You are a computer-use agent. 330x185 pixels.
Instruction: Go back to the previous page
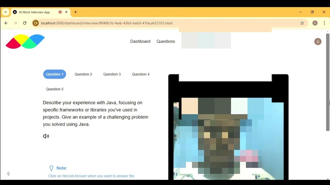[x=6, y=23]
